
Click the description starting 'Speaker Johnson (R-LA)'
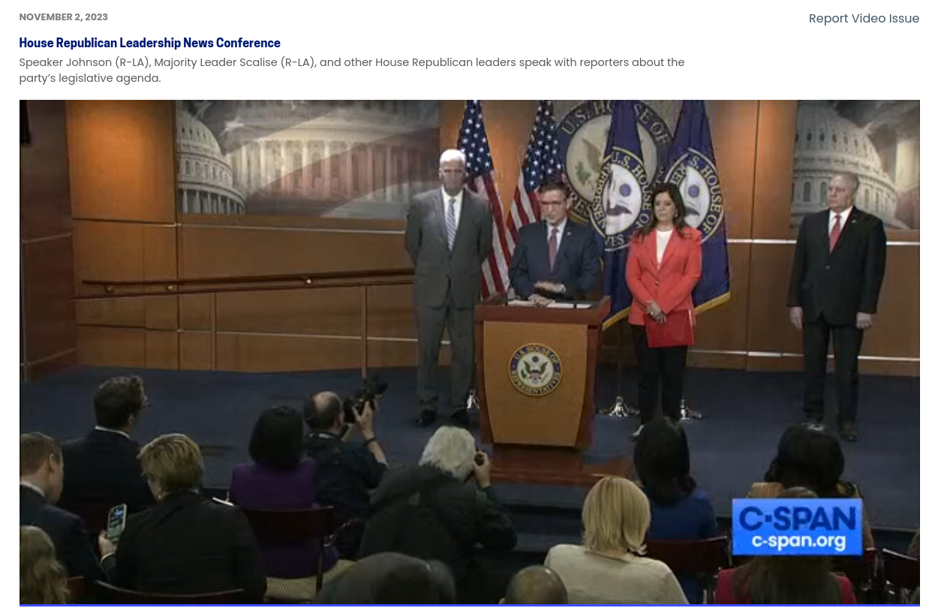click(352, 70)
